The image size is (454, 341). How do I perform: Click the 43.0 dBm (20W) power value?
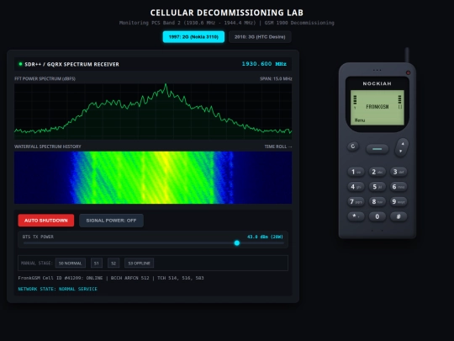coord(265,237)
